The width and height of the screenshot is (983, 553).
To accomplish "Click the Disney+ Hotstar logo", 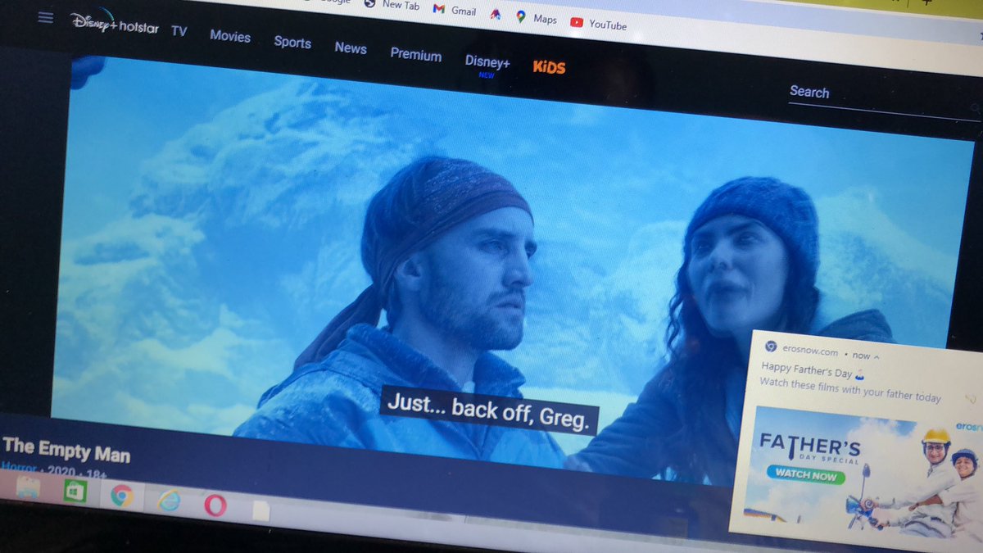I will click(114, 24).
